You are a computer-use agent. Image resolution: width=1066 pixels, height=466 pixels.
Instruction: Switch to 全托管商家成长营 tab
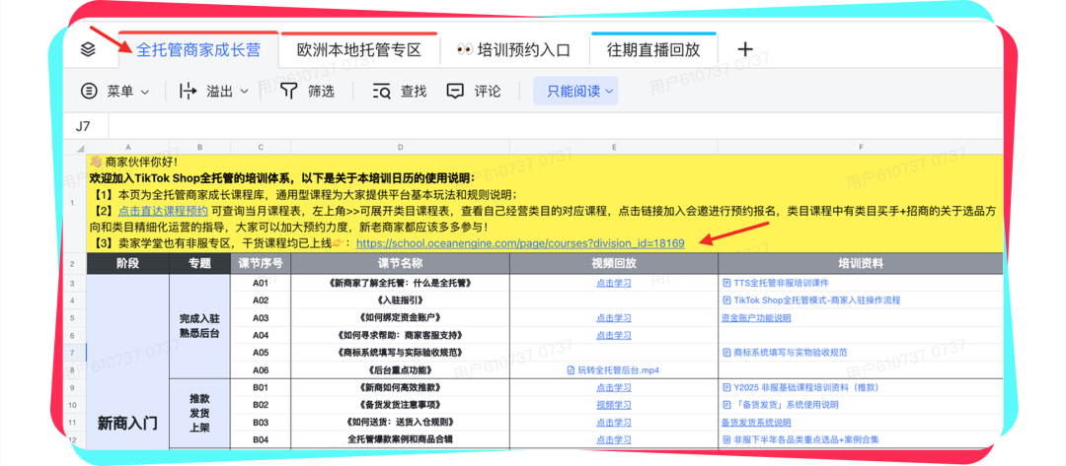(198, 50)
